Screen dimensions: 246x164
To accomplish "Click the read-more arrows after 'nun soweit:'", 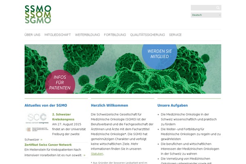I will (x=84, y=155).
